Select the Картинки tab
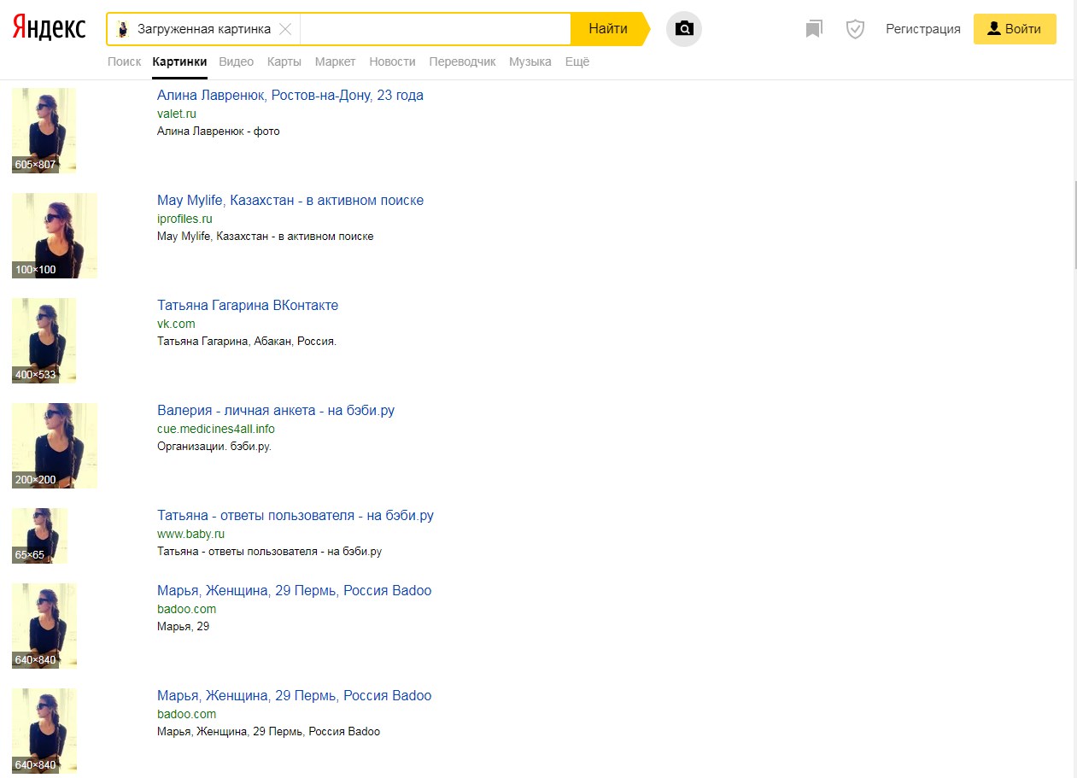This screenshot has width=1077, height=778. click(x=179, y=61)
